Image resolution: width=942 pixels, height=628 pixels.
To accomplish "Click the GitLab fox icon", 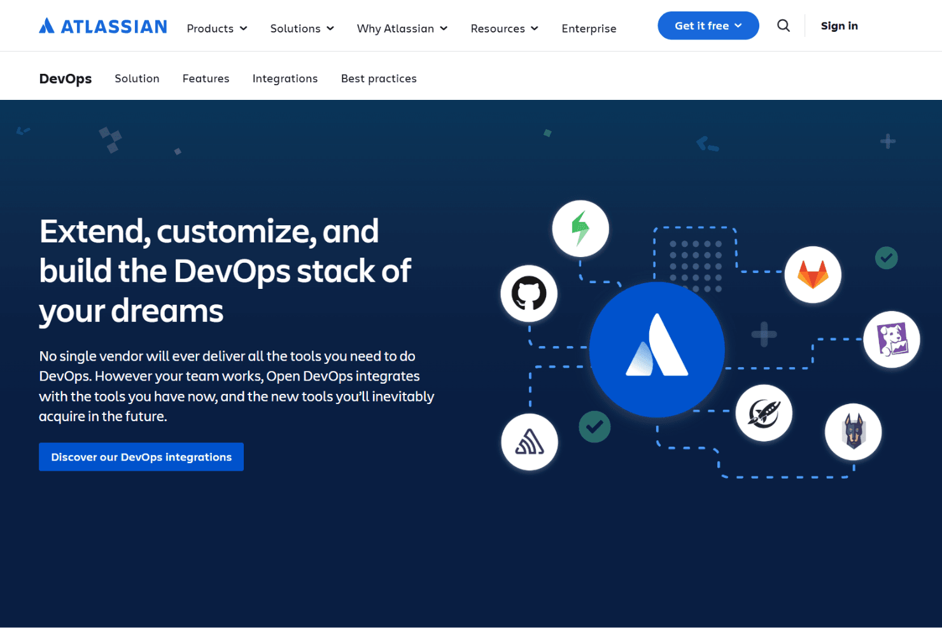I will (x=813, y=275).
